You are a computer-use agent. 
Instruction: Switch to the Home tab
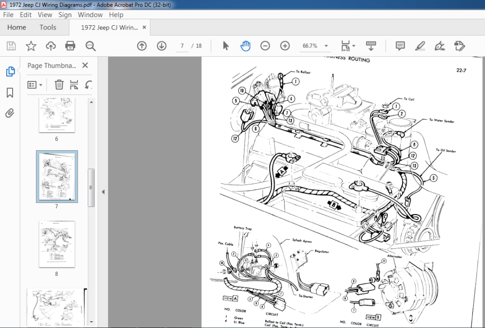[16, 28]
